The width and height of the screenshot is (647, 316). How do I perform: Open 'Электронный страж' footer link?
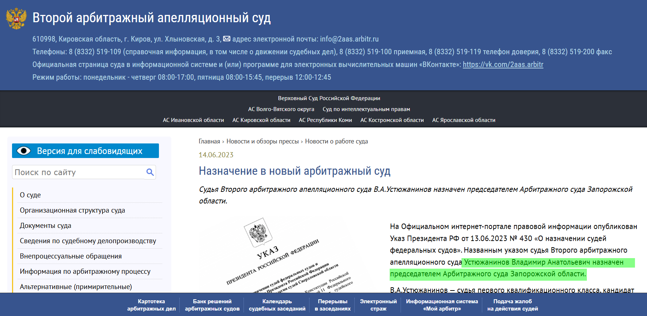click(378, 305)
